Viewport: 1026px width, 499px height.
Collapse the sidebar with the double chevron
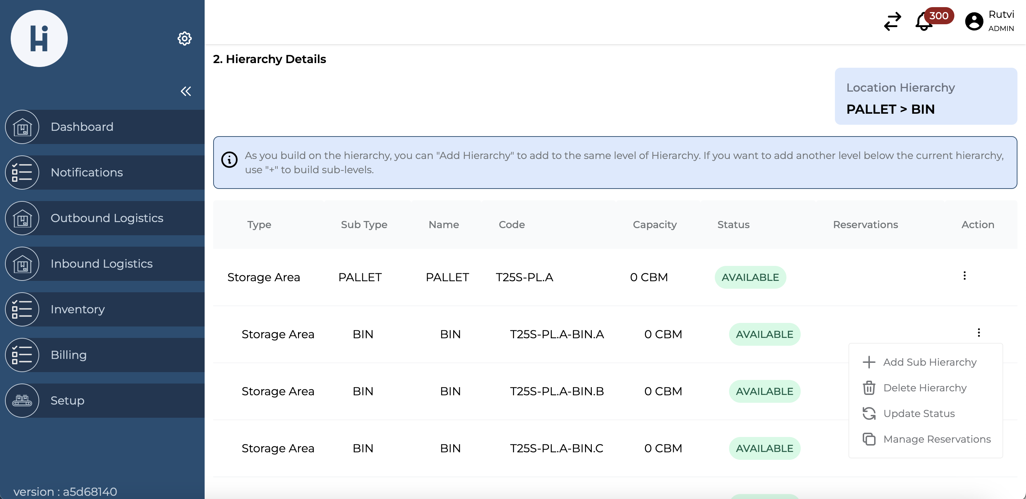coord(186,91)
